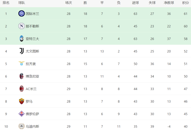This screenshot has width=191, height=132.
Task: Select the Juventus logo icon
Action: [21, 51]
